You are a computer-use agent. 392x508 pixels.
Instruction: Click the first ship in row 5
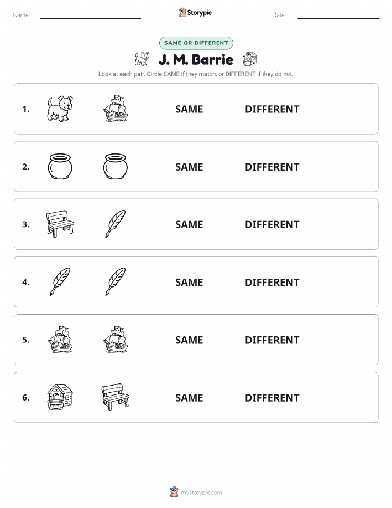(x=60, y=339)
